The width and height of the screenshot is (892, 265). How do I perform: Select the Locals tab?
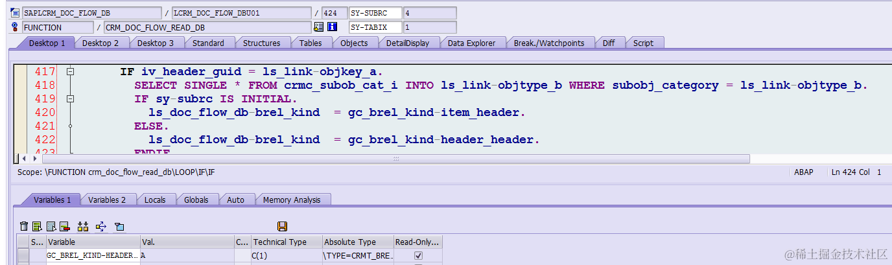pyautogui.click(x=155, y=200)
